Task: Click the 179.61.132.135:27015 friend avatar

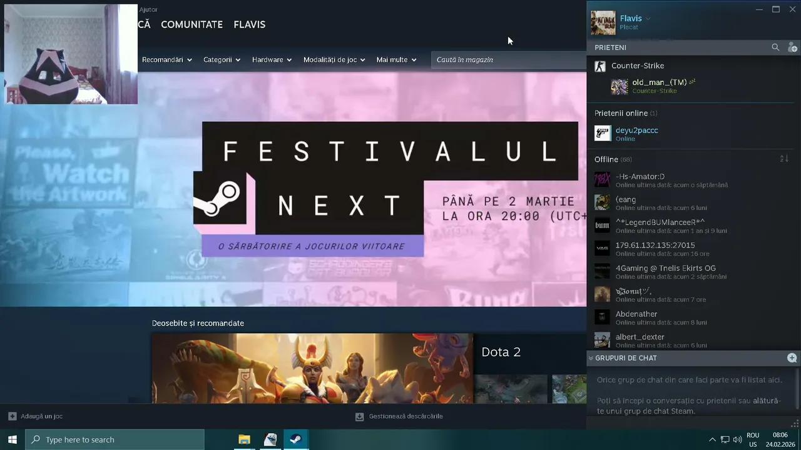Action: (x=602, y=249)
